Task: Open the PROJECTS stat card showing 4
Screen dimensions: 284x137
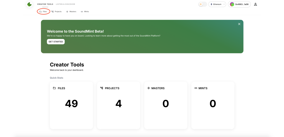Action: pyautogui.click(x=119, y=105)
